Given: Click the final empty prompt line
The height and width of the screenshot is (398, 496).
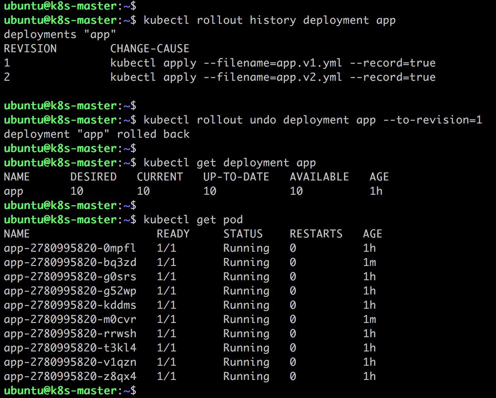Looking at the screenshot, I should click(x=70, y=390).
